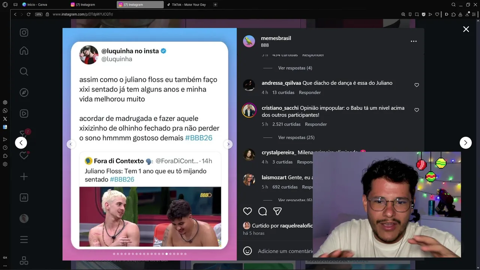Click the comment bubble icon under post
The height and width of the screenshot is (270, 480).
click(x=262, y=211)
